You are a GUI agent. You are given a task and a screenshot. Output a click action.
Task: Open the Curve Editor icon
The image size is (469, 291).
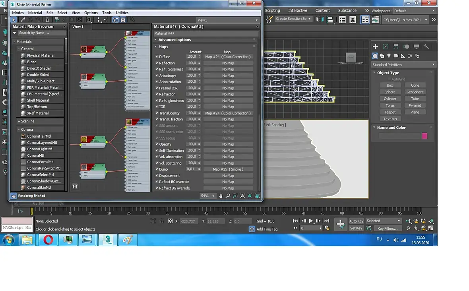pyautogui.click(x=375, y=20)
